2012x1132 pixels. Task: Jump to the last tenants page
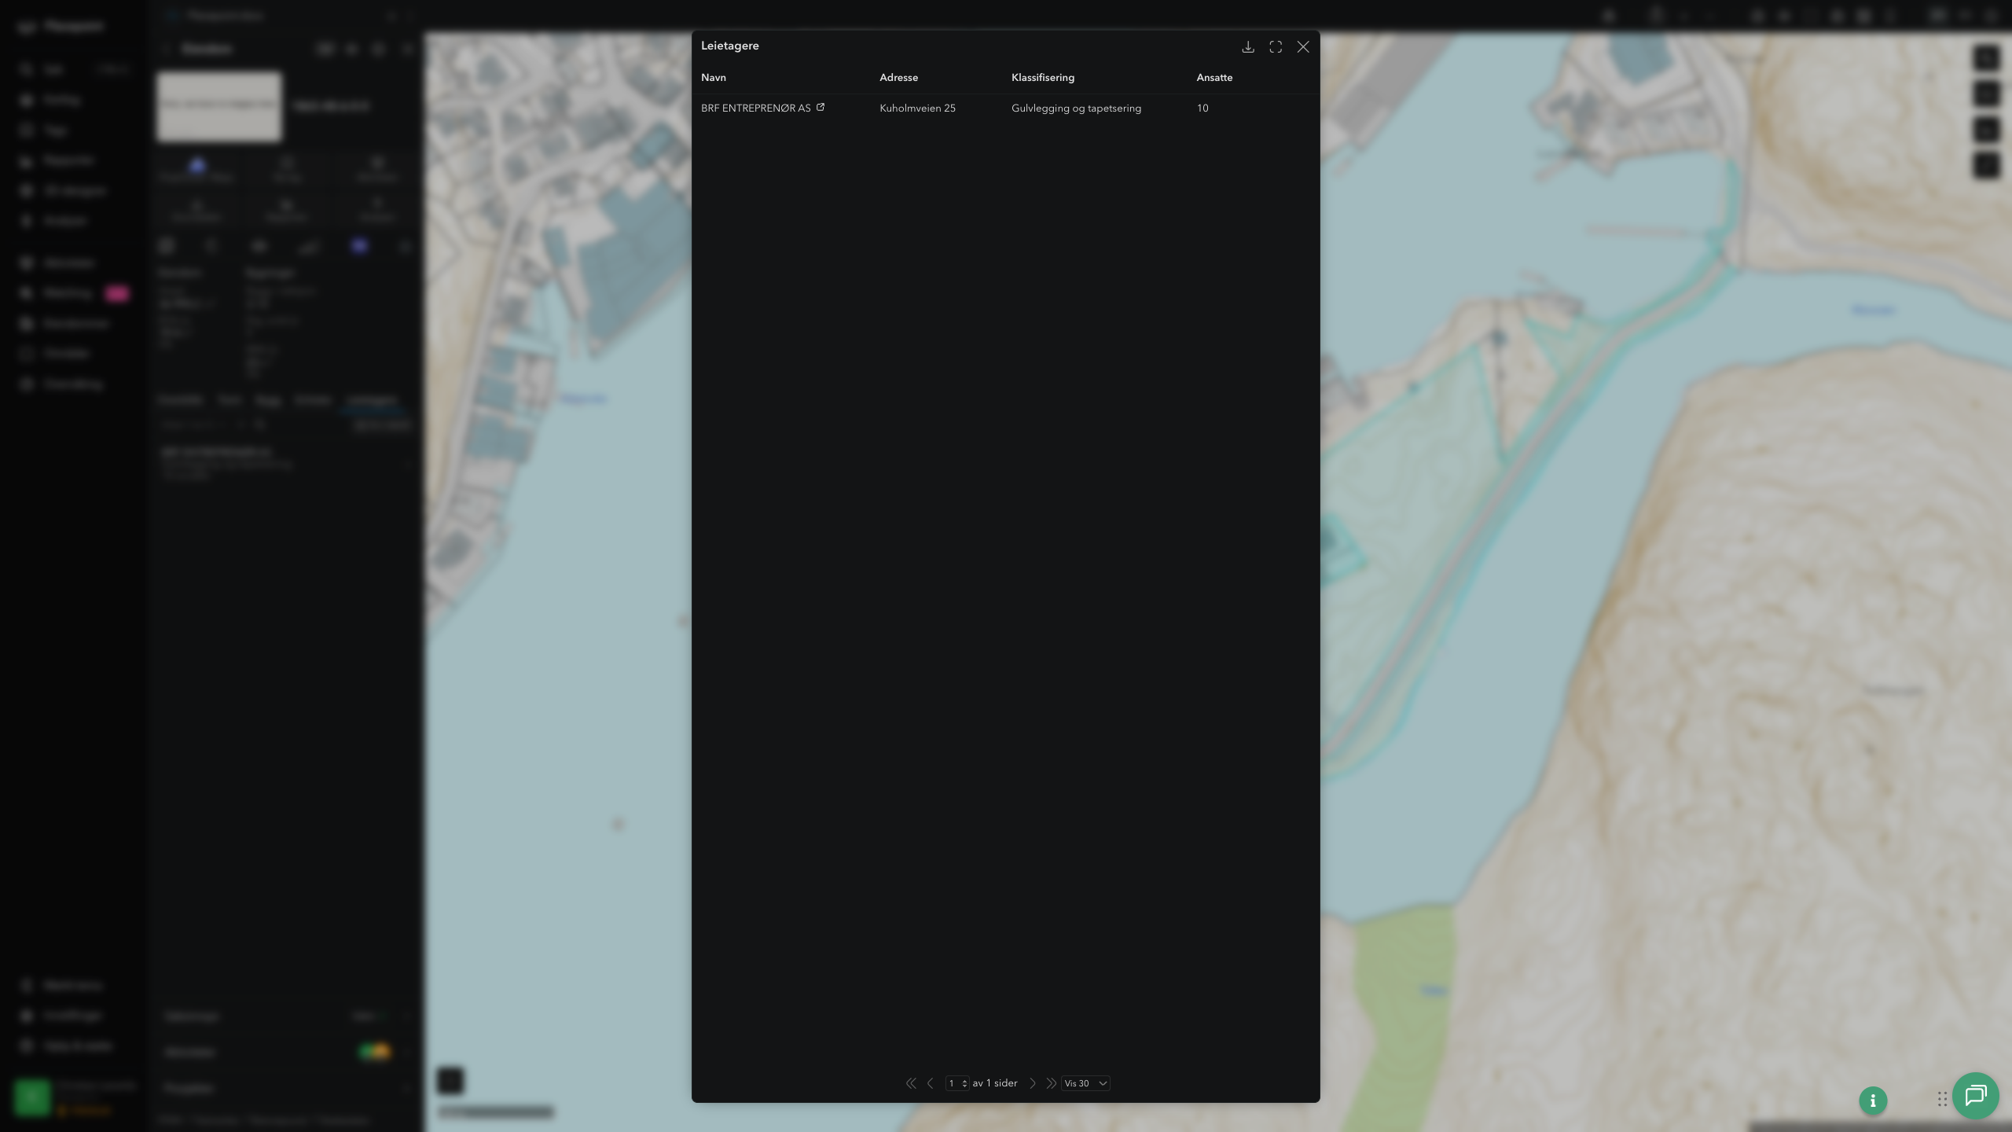point(1051,1083)
